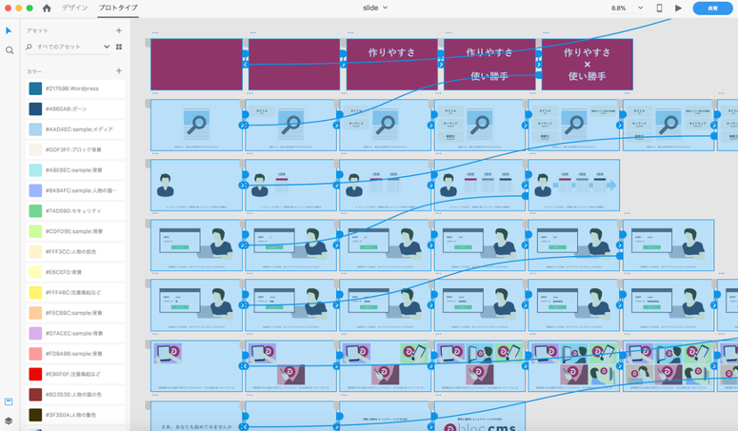This screenshot has height=431, width=738.
Task: Add new item to アセット section
Action: 119,30
